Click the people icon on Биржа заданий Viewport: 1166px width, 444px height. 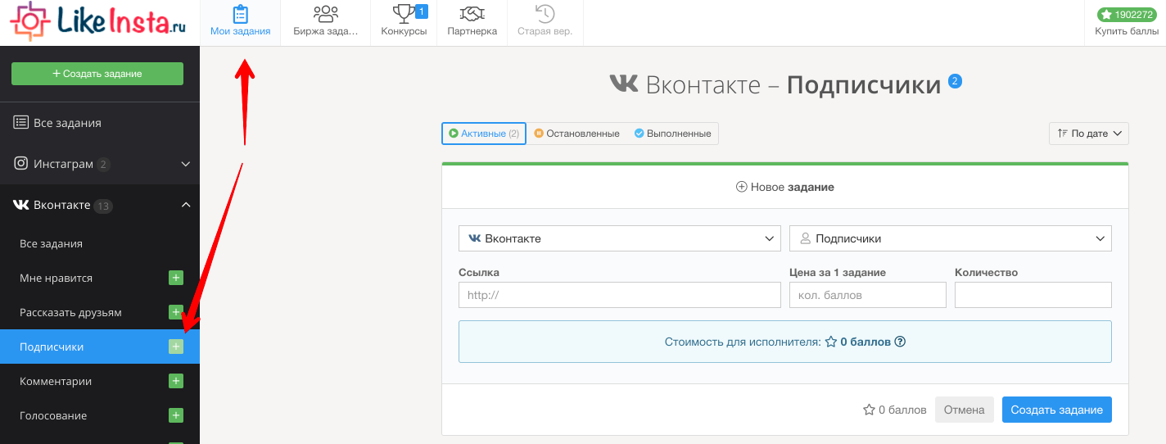(326, 14)
